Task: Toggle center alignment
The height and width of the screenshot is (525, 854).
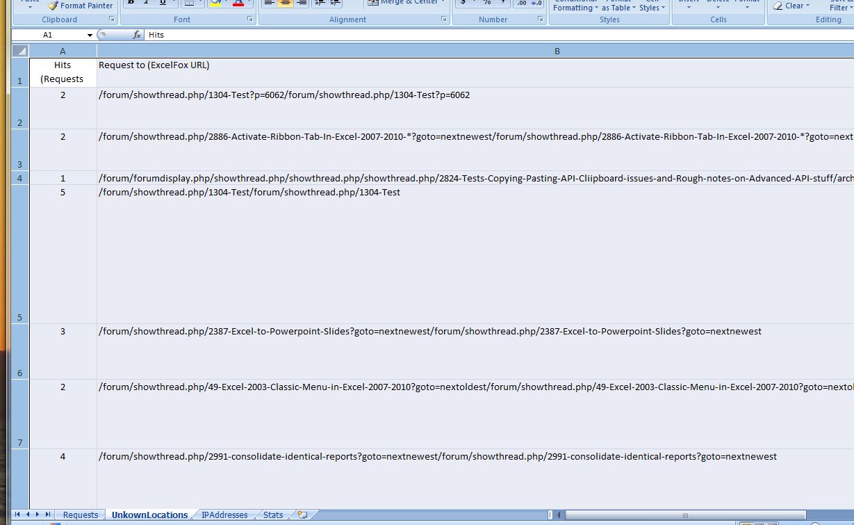Action: pos(286,3)
